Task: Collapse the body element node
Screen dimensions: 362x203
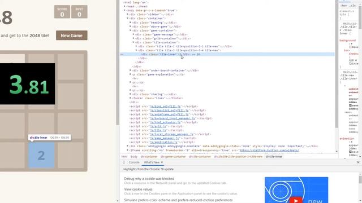Action: 124,10
